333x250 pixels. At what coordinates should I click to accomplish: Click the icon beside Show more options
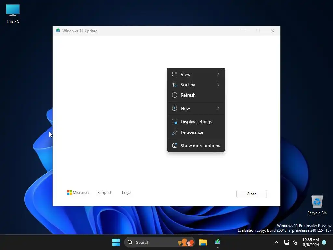[175, 146]
